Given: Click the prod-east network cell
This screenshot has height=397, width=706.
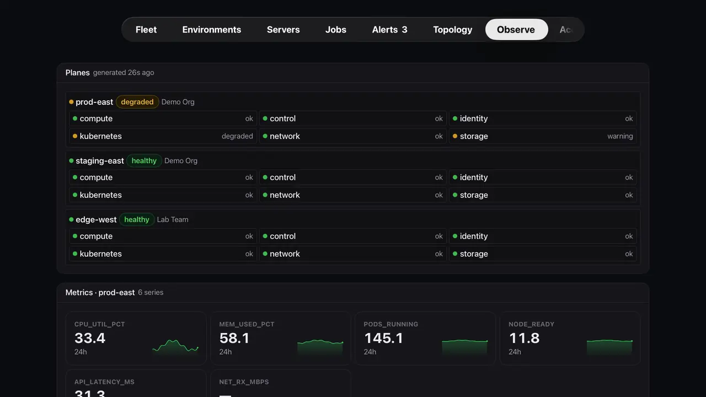Looking at the screenshot, I should tap(353, 136).
